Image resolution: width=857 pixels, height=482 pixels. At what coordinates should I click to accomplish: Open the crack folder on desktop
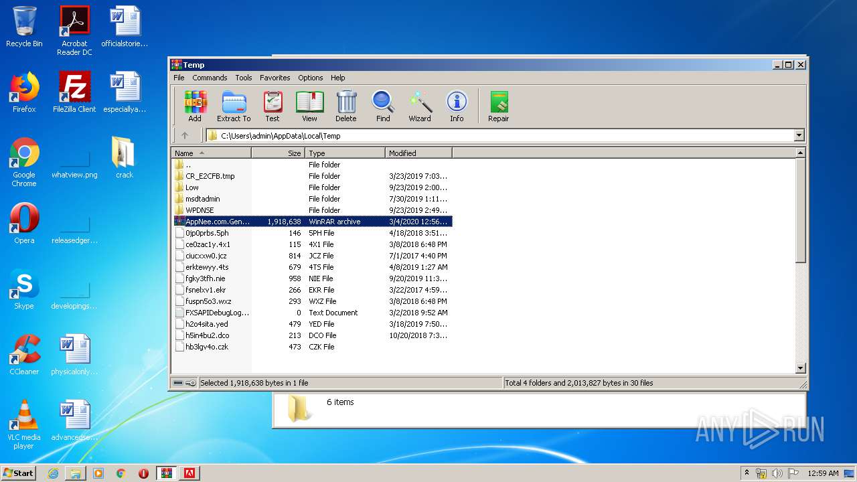[125, 157]
